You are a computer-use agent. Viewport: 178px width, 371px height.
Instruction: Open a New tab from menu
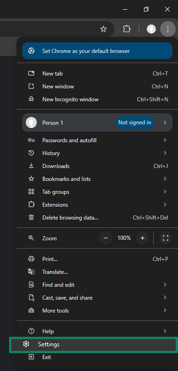[97, 74]
